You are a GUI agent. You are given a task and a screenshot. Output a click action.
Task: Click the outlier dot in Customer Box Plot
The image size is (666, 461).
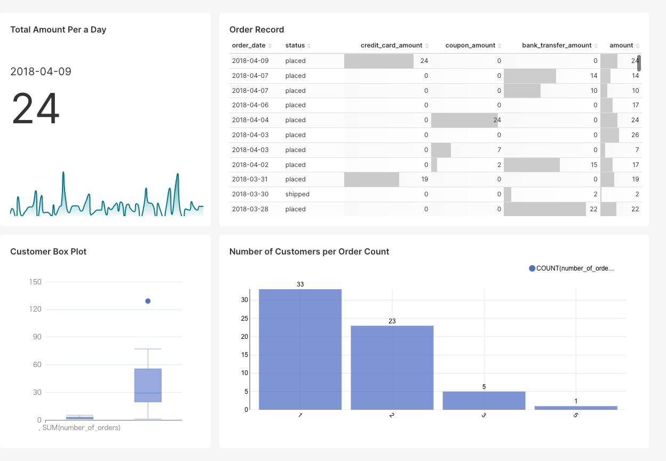coord(148,301)
